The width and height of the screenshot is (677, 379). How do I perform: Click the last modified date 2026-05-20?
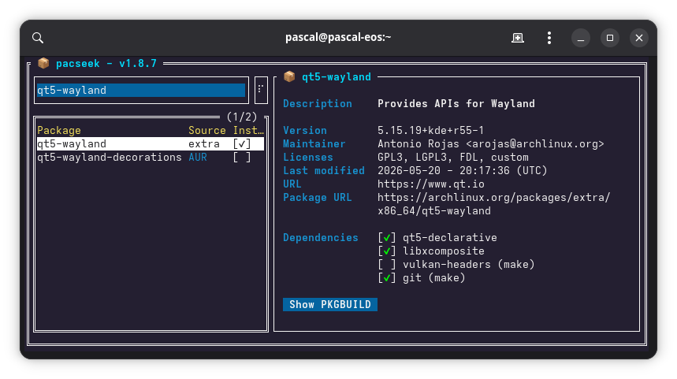463,170
